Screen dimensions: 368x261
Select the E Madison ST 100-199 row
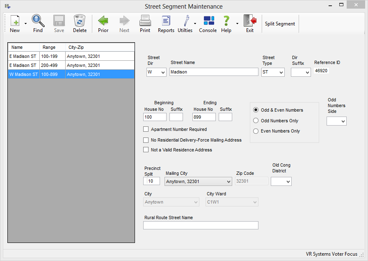point(71,56)
